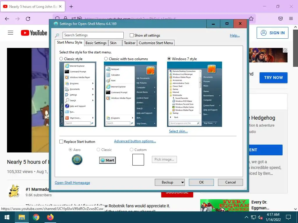298x223 pixels.
Task: Switch to the Start Menu Style tab
Action: pyautogui.click(x=70, y=42)
